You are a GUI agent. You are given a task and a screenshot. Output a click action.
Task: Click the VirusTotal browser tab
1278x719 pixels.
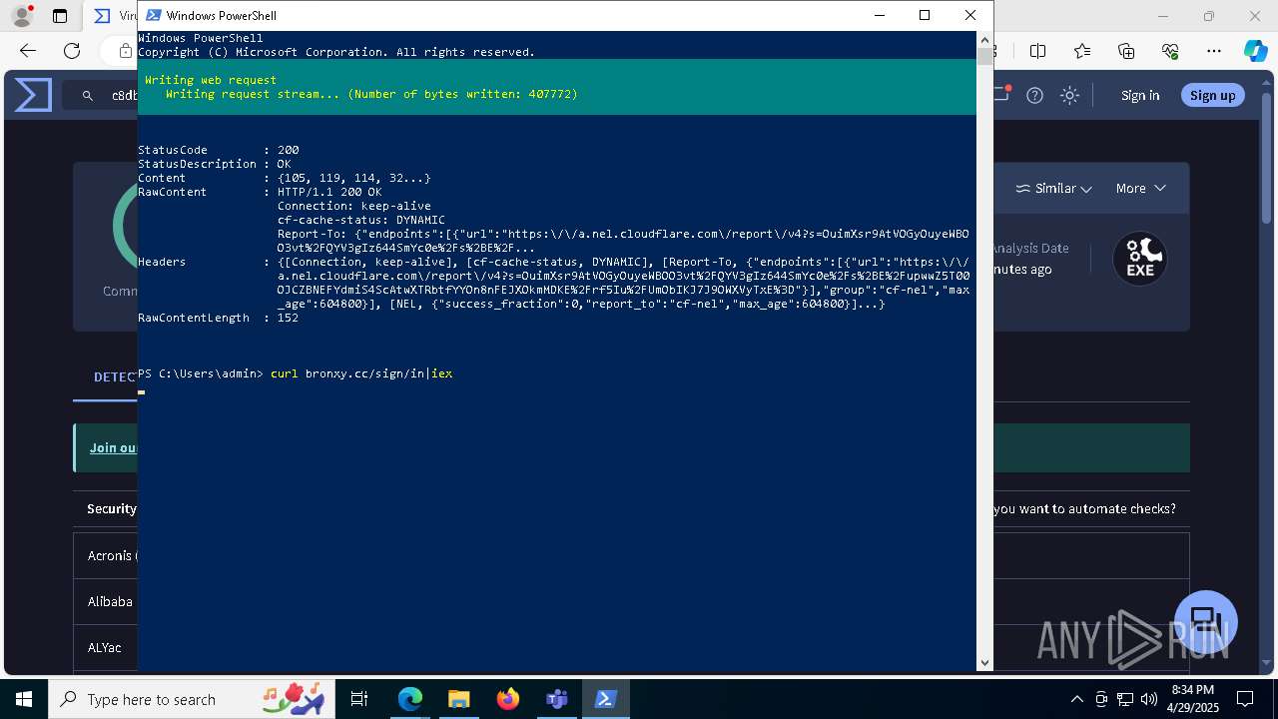point(114,16)
